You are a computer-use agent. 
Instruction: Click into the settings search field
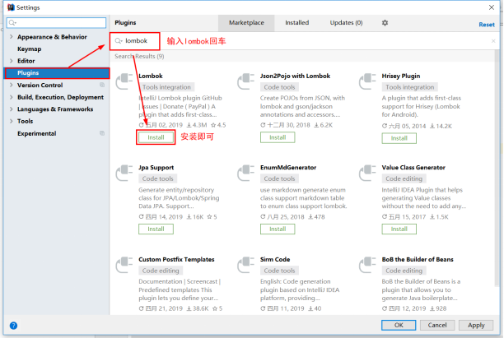[56, 23]
